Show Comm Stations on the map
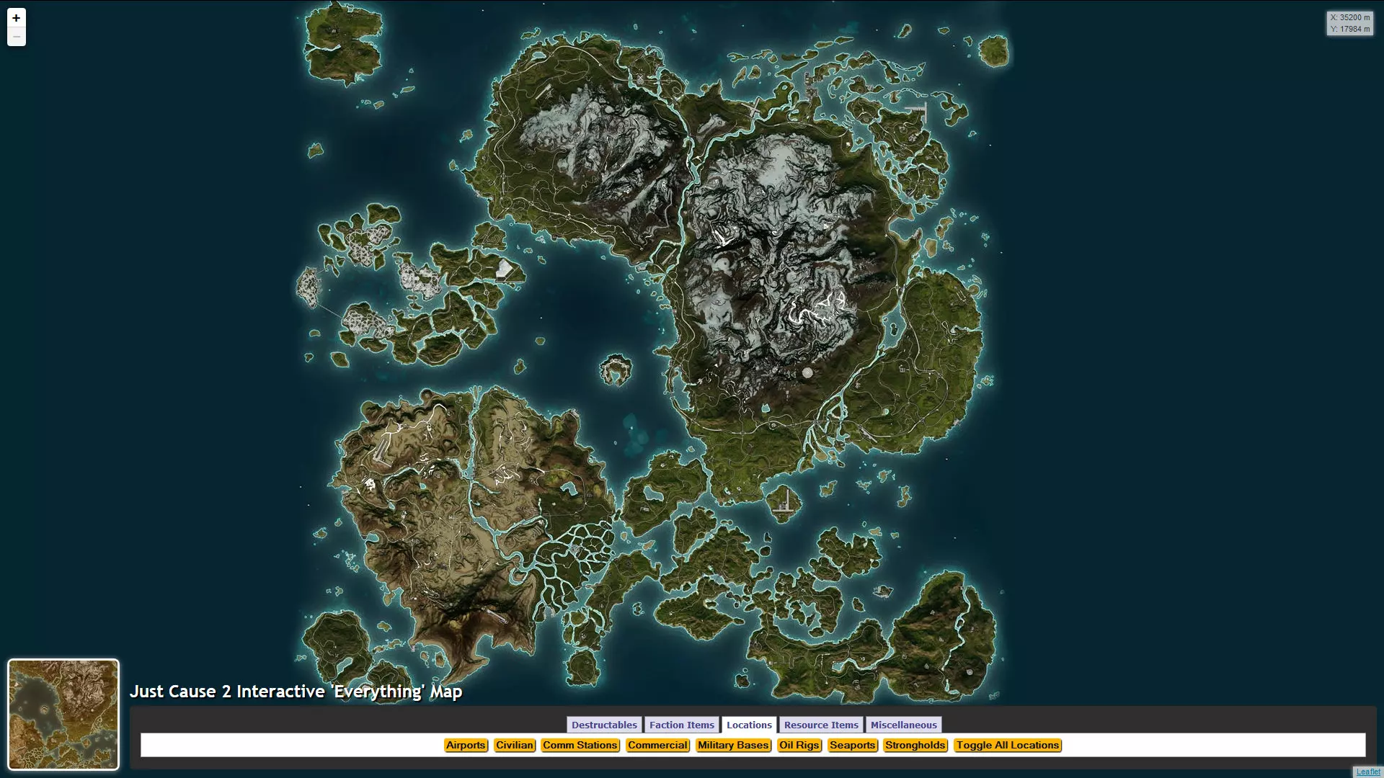Viewport: 1384px width, 778px height. point(580,745)
